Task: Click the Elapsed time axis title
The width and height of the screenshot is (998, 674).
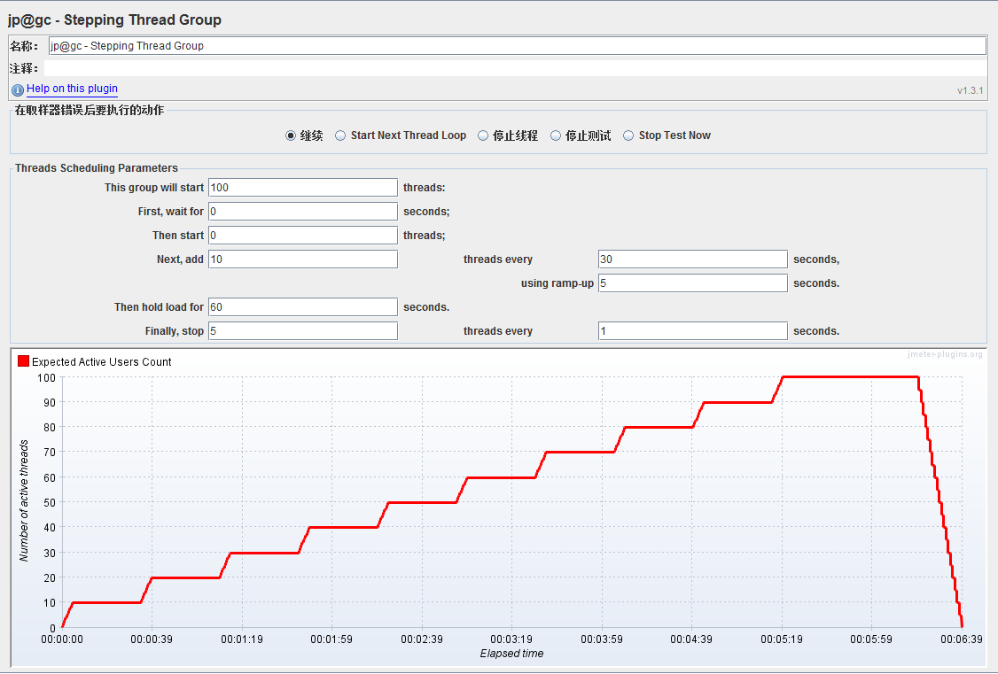Action: 511,654
